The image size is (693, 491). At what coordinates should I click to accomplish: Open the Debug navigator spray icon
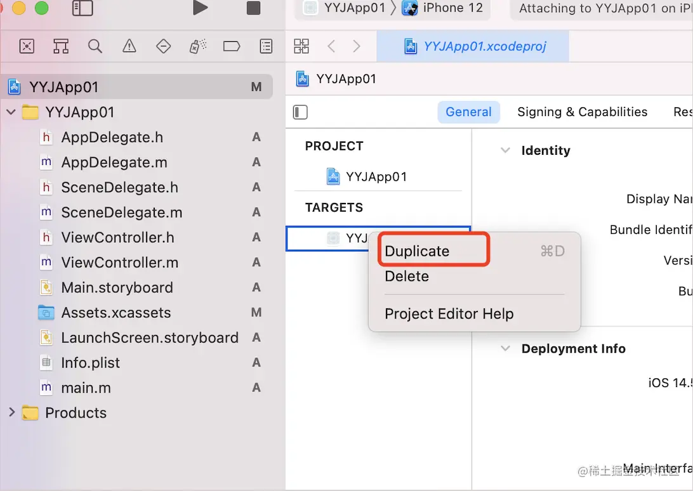197,46
